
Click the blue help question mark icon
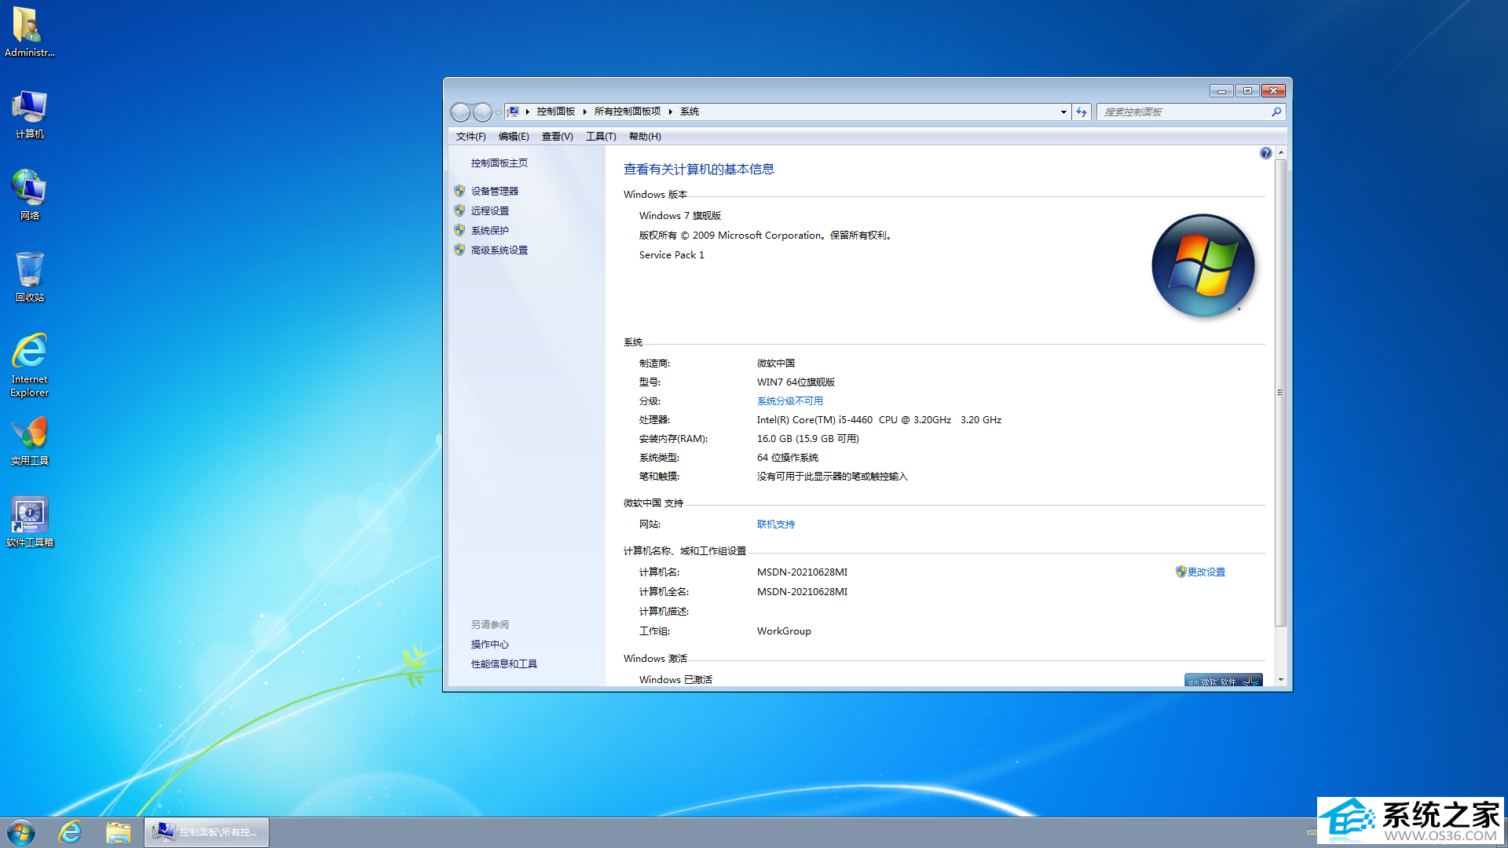point(1265,153)
